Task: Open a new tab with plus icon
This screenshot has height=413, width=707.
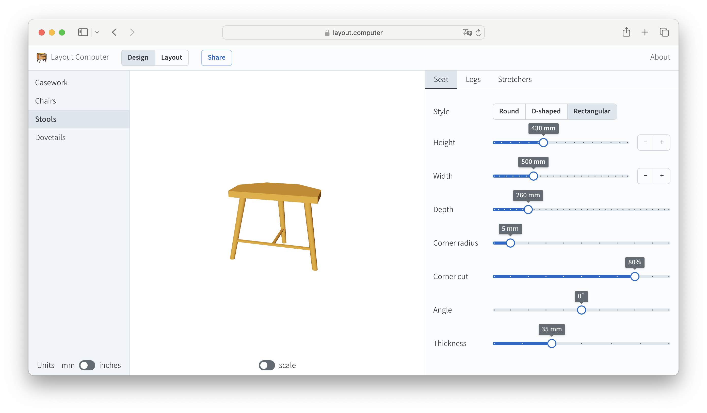Action: click(645, 32)
